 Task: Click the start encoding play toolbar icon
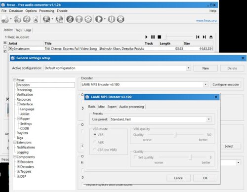coord(99,19)
